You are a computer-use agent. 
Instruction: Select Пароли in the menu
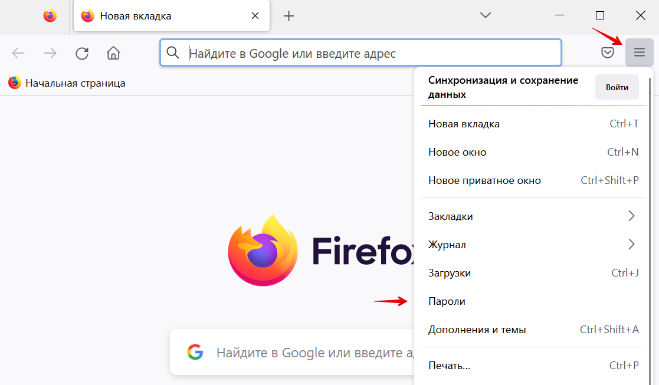coord(447,301)
